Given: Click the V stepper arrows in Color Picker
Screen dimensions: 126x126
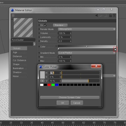Looking at the screenshot, I should tap(60, 81).
